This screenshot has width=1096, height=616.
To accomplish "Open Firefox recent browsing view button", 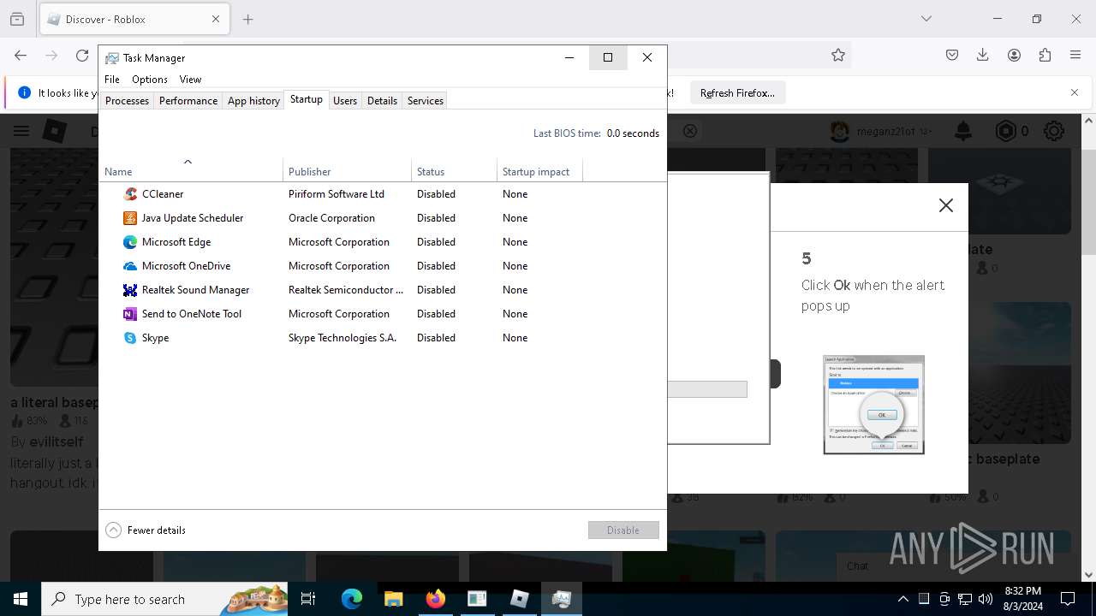I will pyautogui.click(x=17, y=19).
